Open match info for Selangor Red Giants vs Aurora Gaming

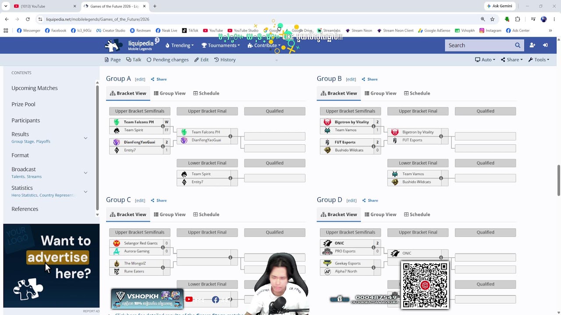[x=163, y=247]
